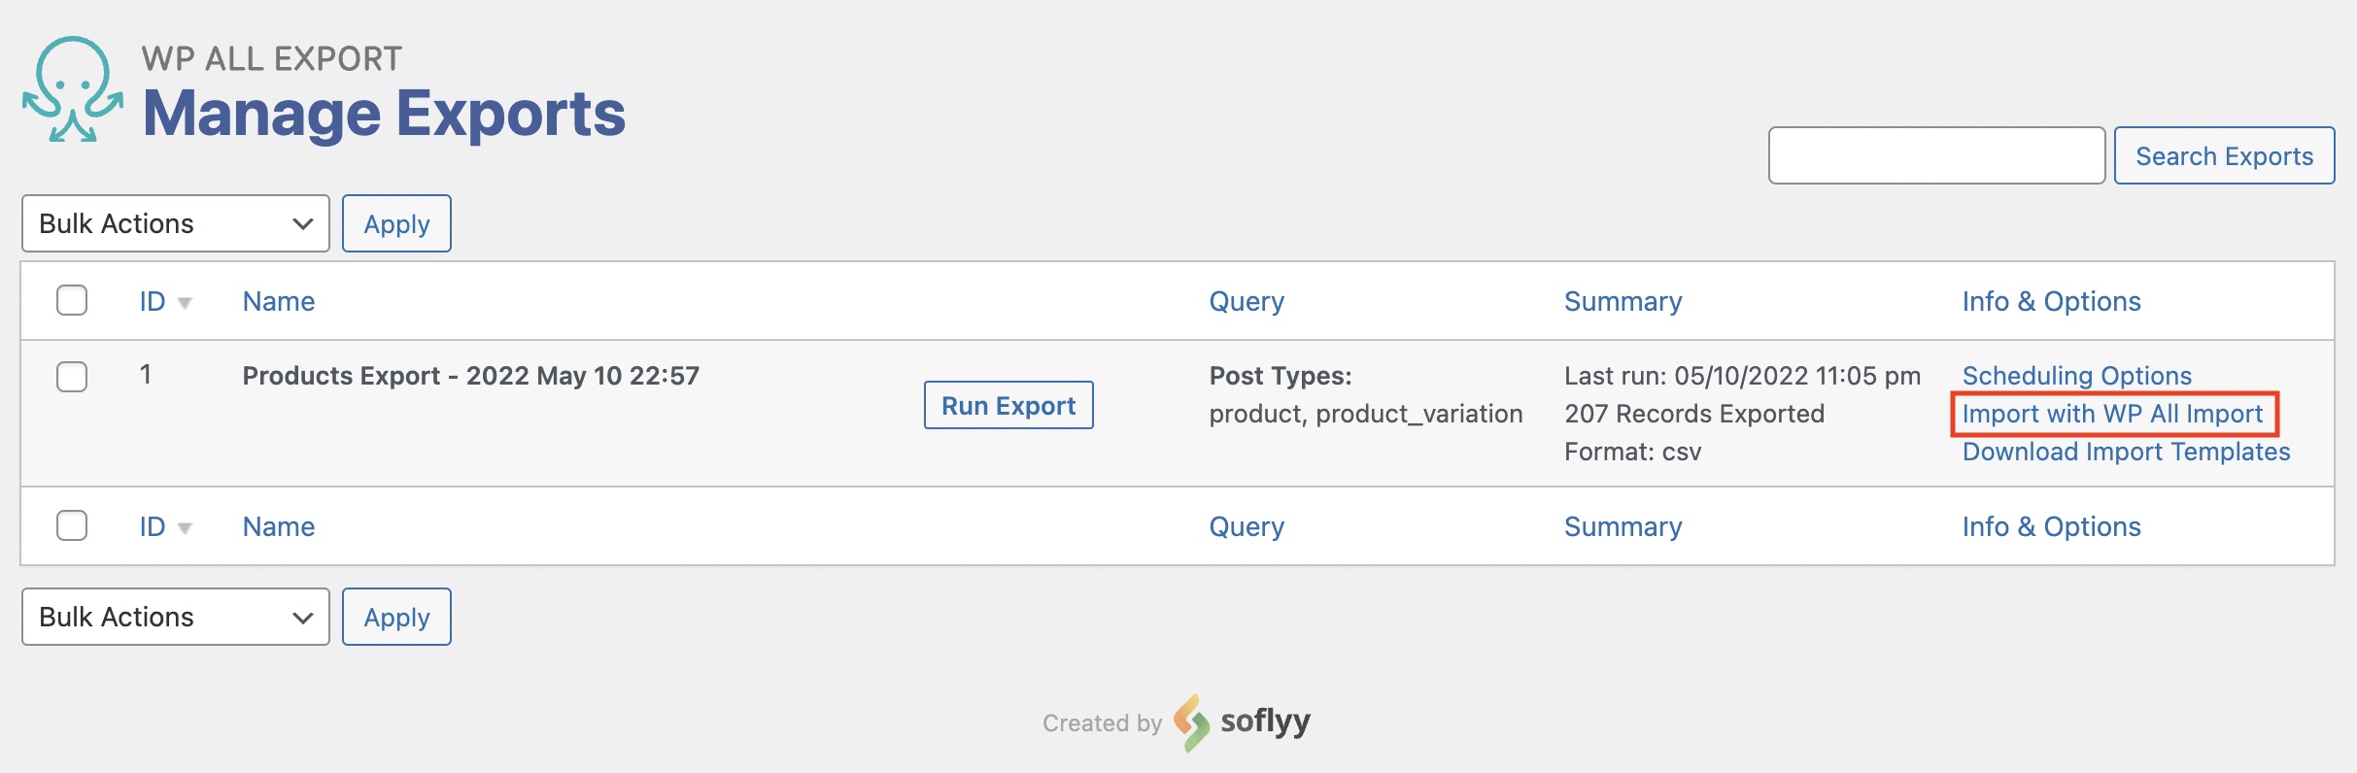Open the Scheduling Options link
Screen dimensions: 2357x773
[x=2076, y=376]
